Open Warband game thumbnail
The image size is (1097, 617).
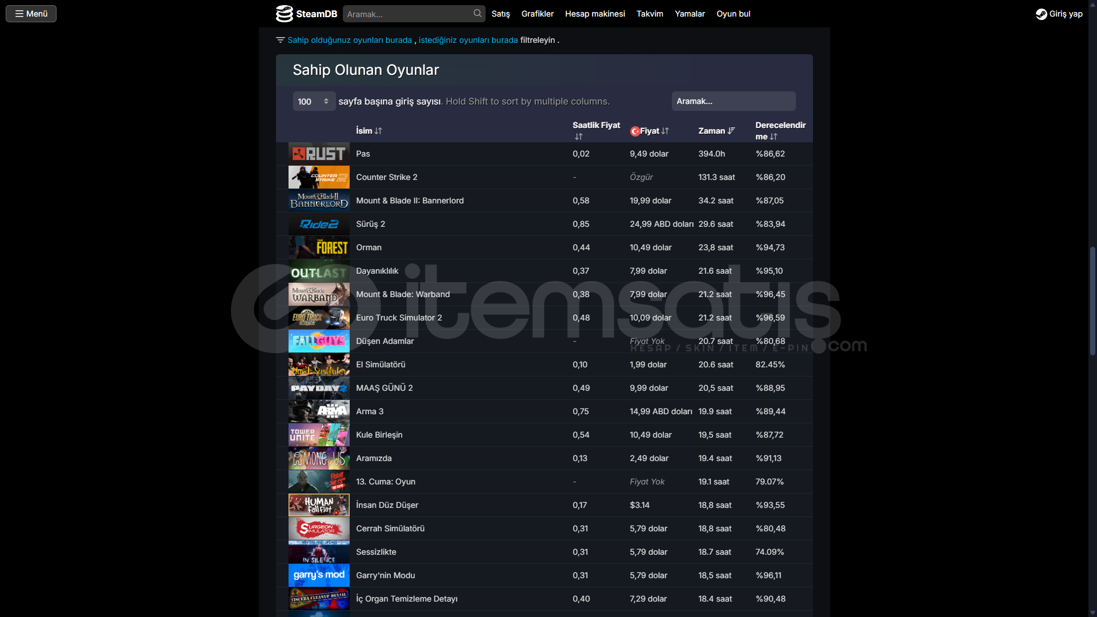(319, 294)
